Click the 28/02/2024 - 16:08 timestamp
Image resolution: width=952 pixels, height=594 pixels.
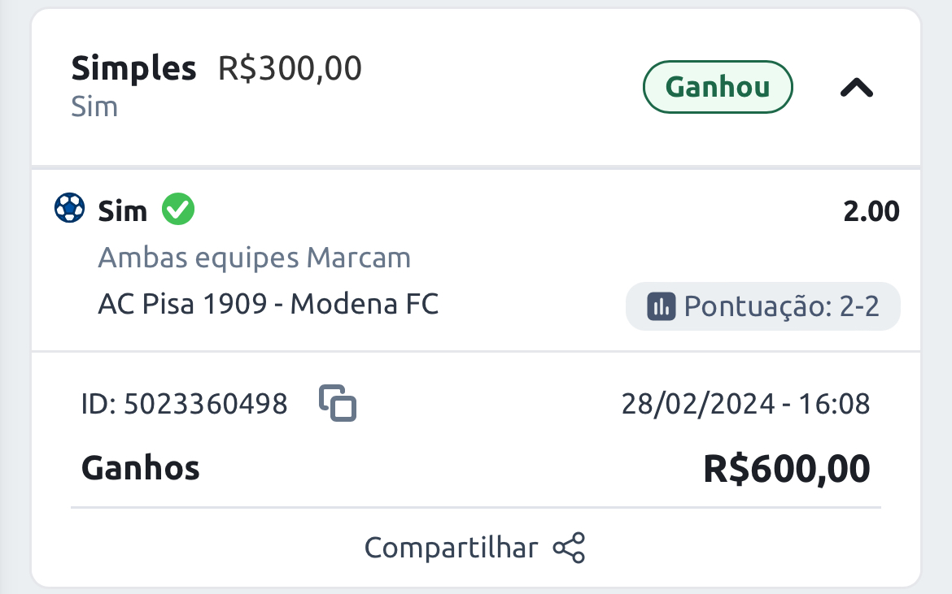point(745,404)
